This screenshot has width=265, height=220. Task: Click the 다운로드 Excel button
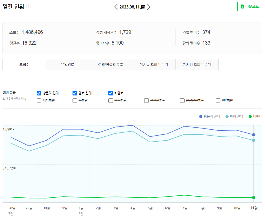[250, 6]
